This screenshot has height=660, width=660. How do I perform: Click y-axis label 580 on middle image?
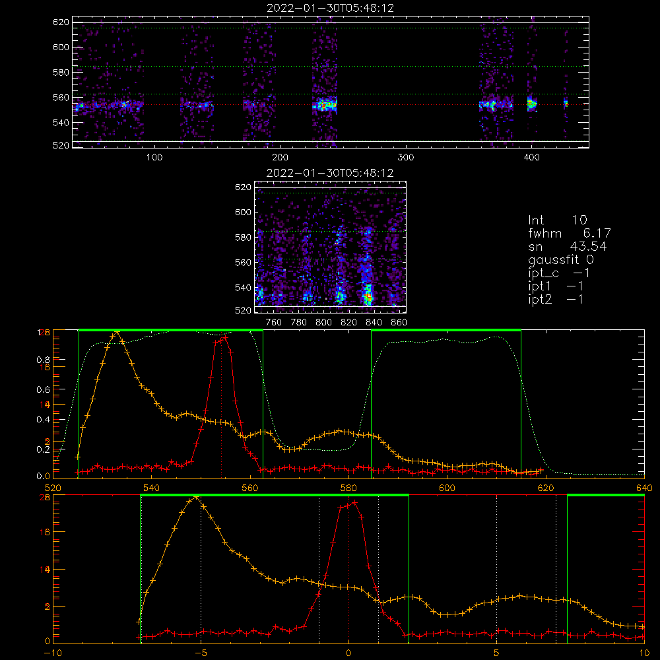(243, 238)
